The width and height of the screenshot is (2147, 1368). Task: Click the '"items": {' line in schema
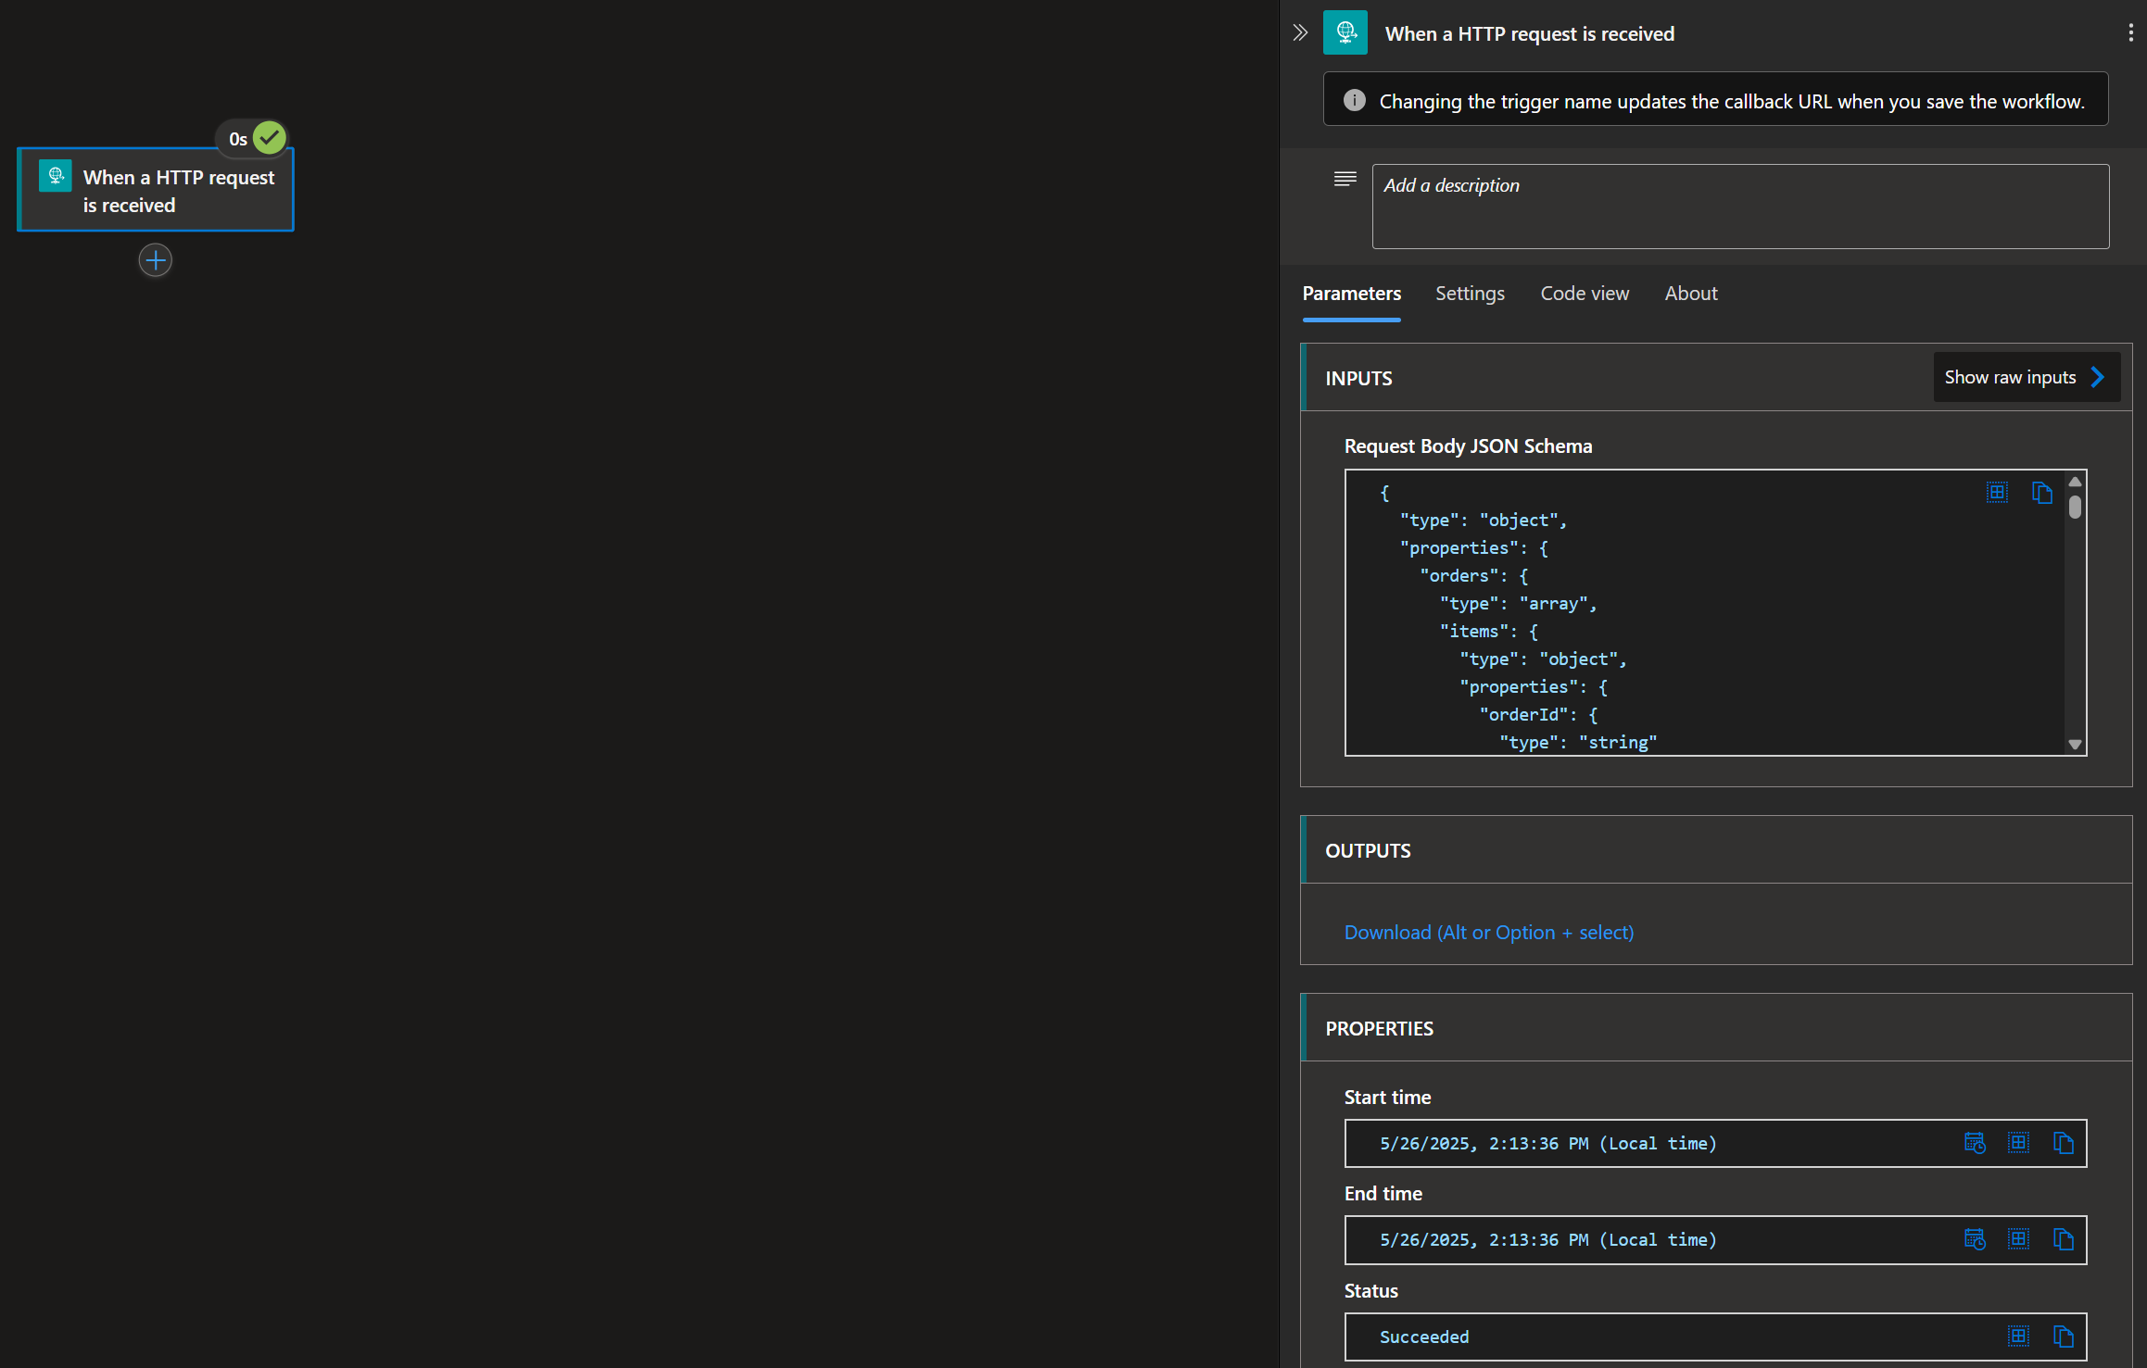pos(1489,632)
